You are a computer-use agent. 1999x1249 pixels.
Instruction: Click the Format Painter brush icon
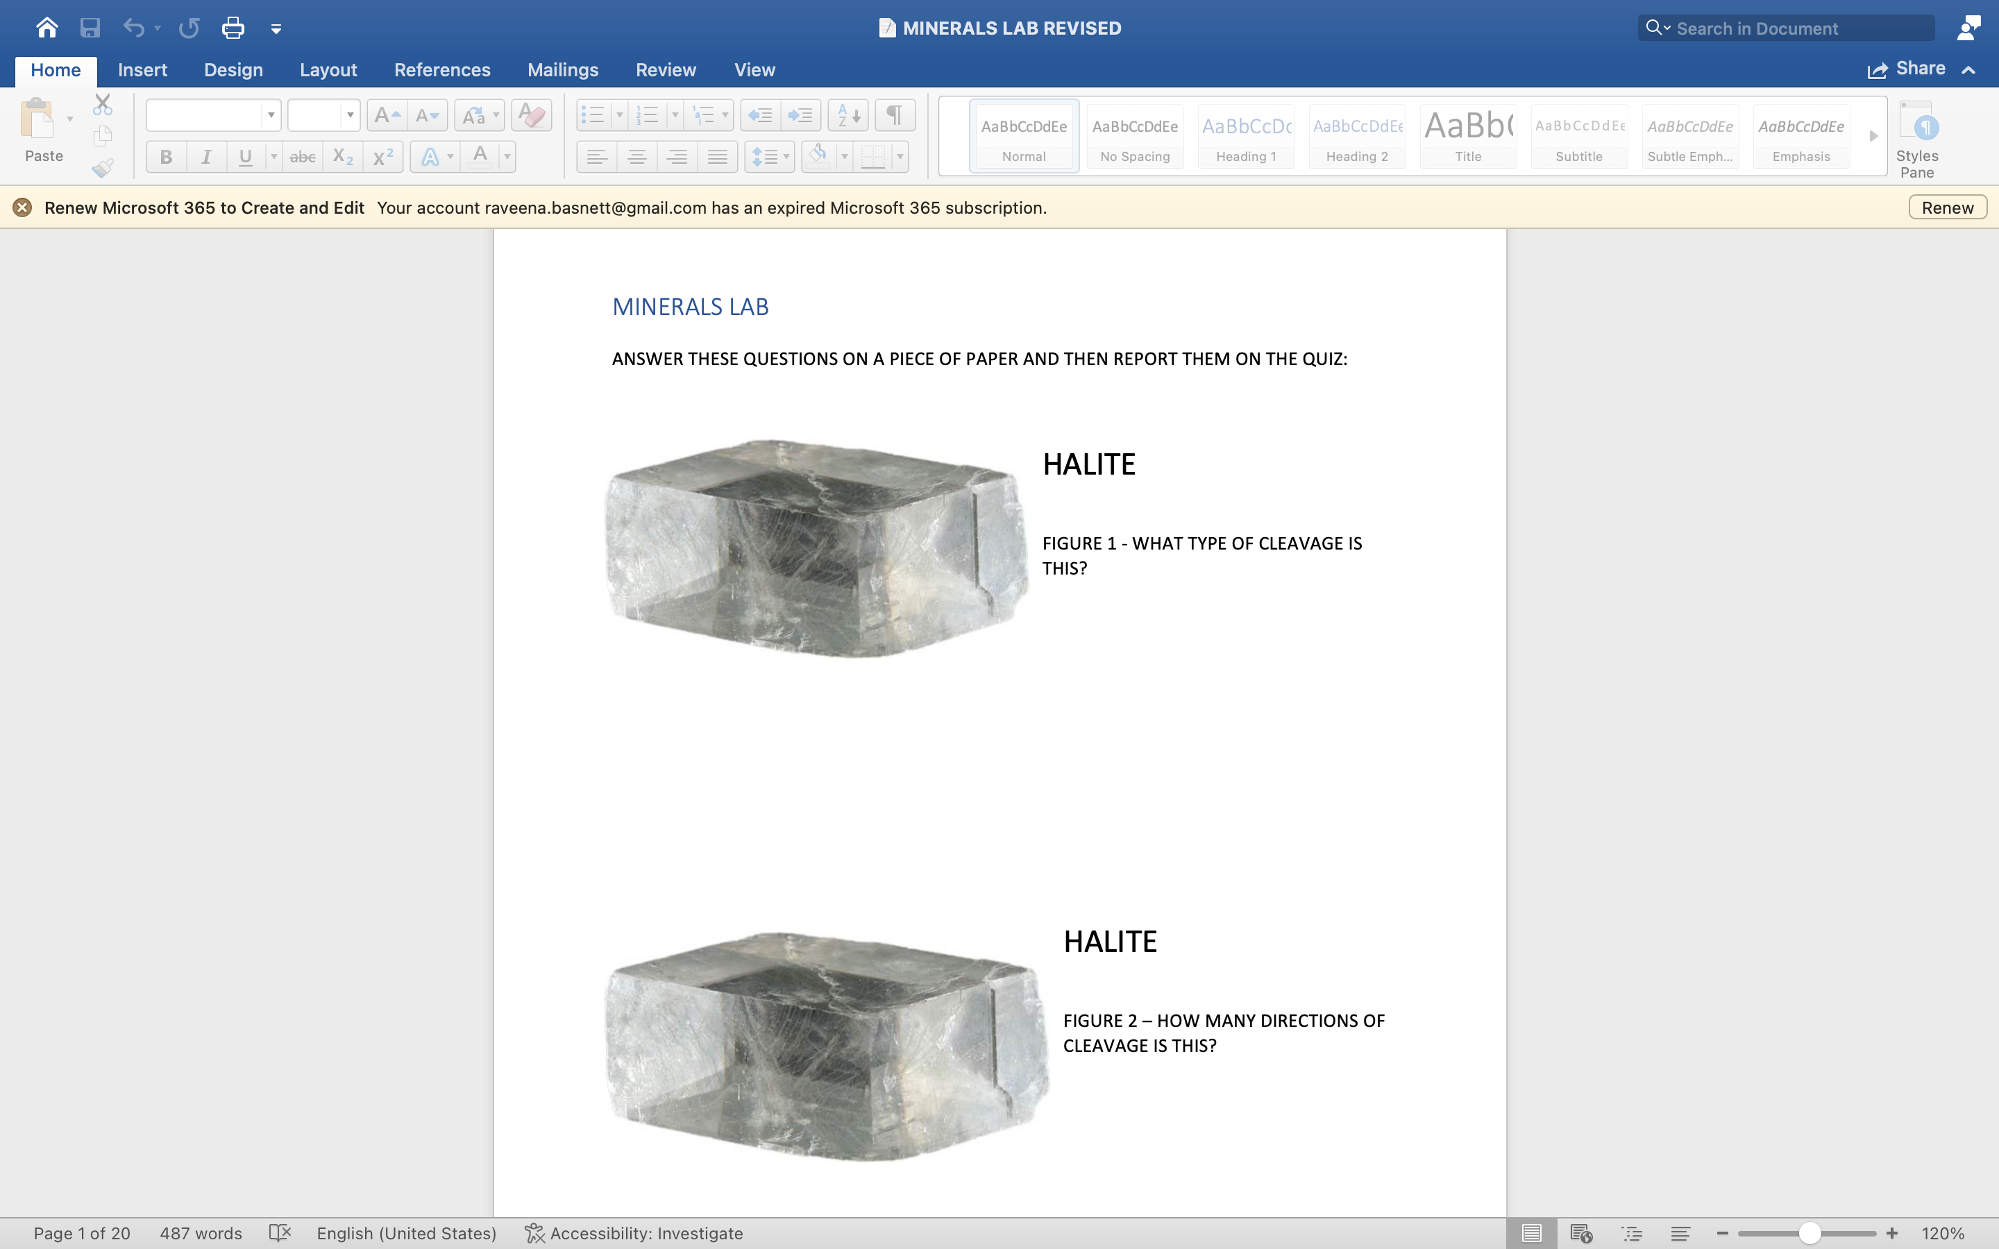tap(103, 169)
